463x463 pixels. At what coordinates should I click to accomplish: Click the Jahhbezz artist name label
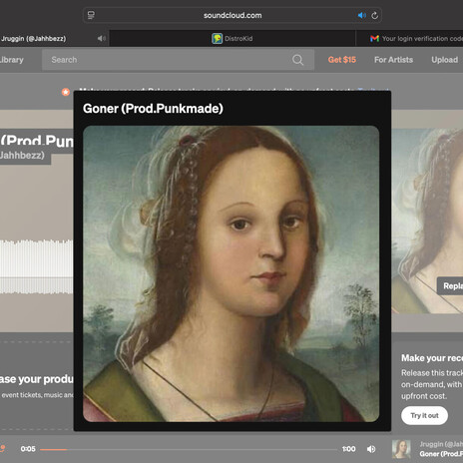click(x=22, y=156)
